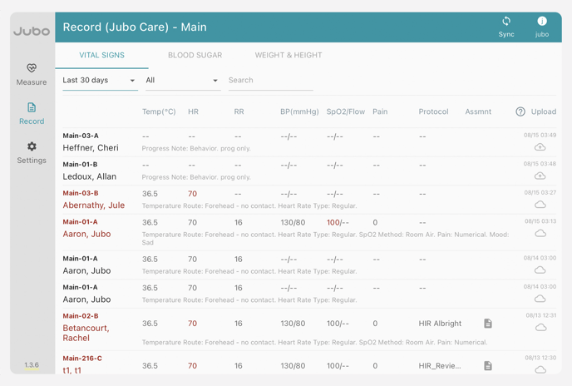Viewport: 572px width, 386px height.
Task: Click the Search input field
Action: pos(270,81)
